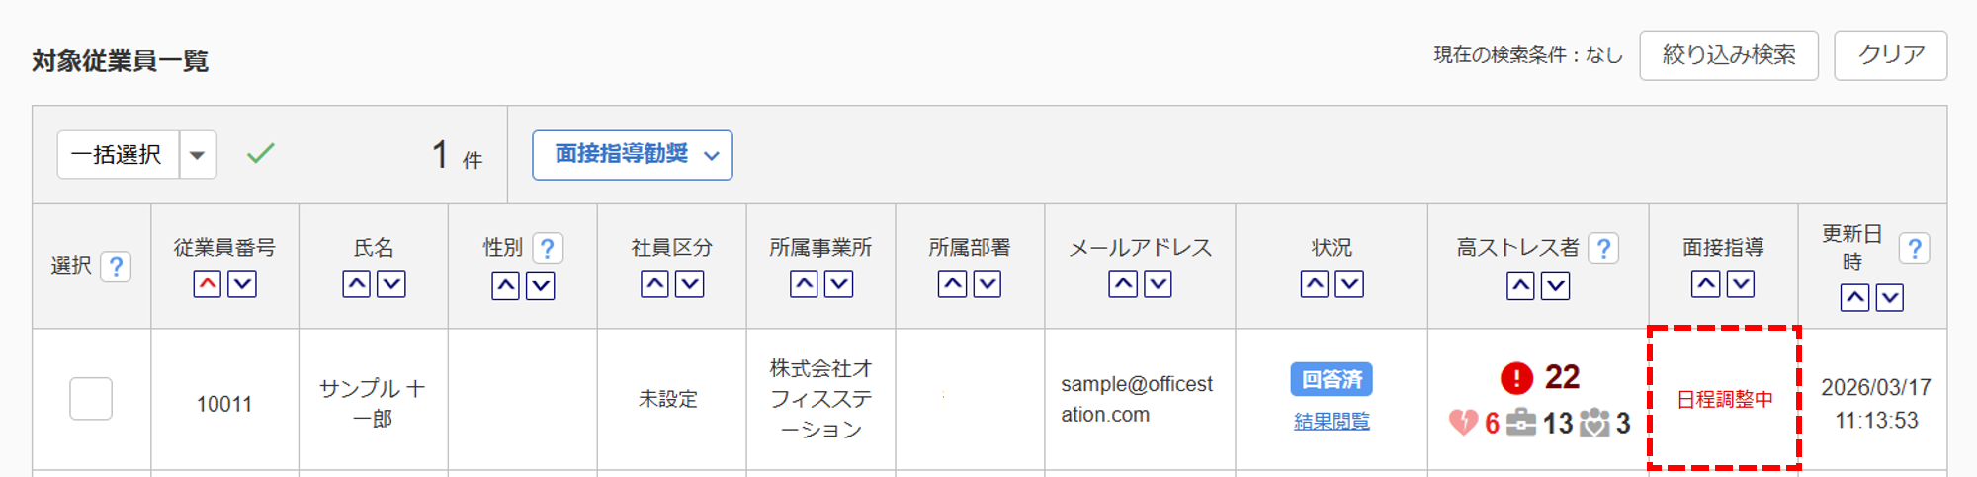Check the box for employee 10011
1977x477 pixels.
pyautogui.click(x=91, y=399)
